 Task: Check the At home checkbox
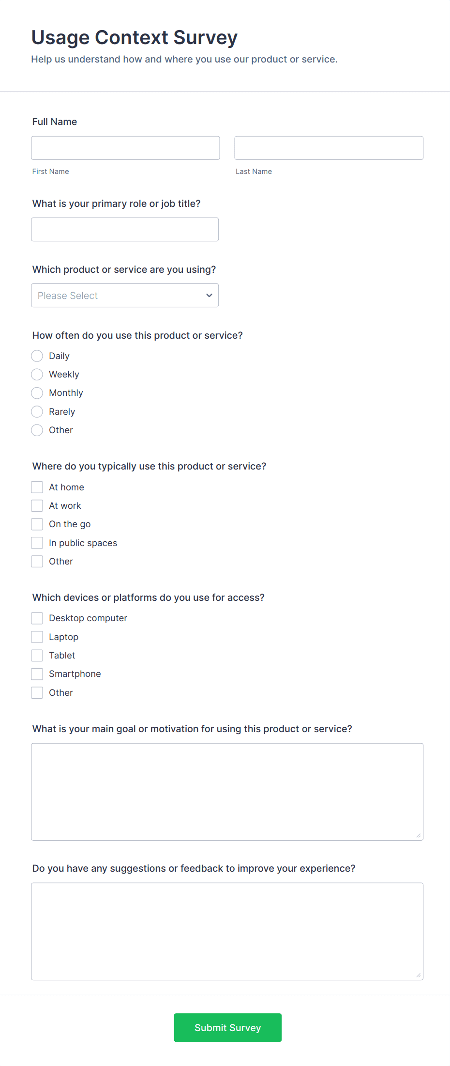(x=37, y=487)
